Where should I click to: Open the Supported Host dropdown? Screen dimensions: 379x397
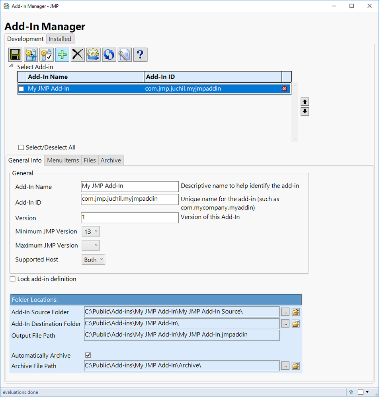(93, 260)
